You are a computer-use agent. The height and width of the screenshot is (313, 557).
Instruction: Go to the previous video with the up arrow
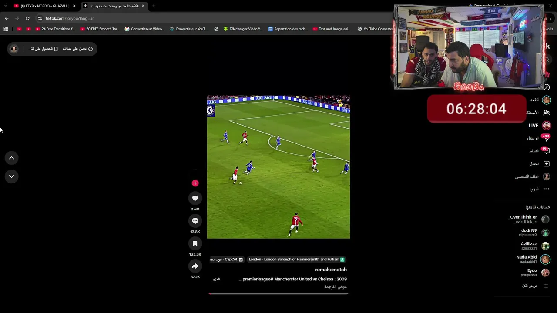[x=12, y=158]
